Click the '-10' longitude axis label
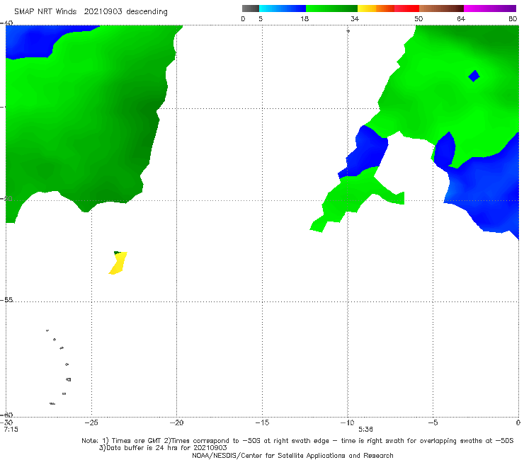 (347, 422)
